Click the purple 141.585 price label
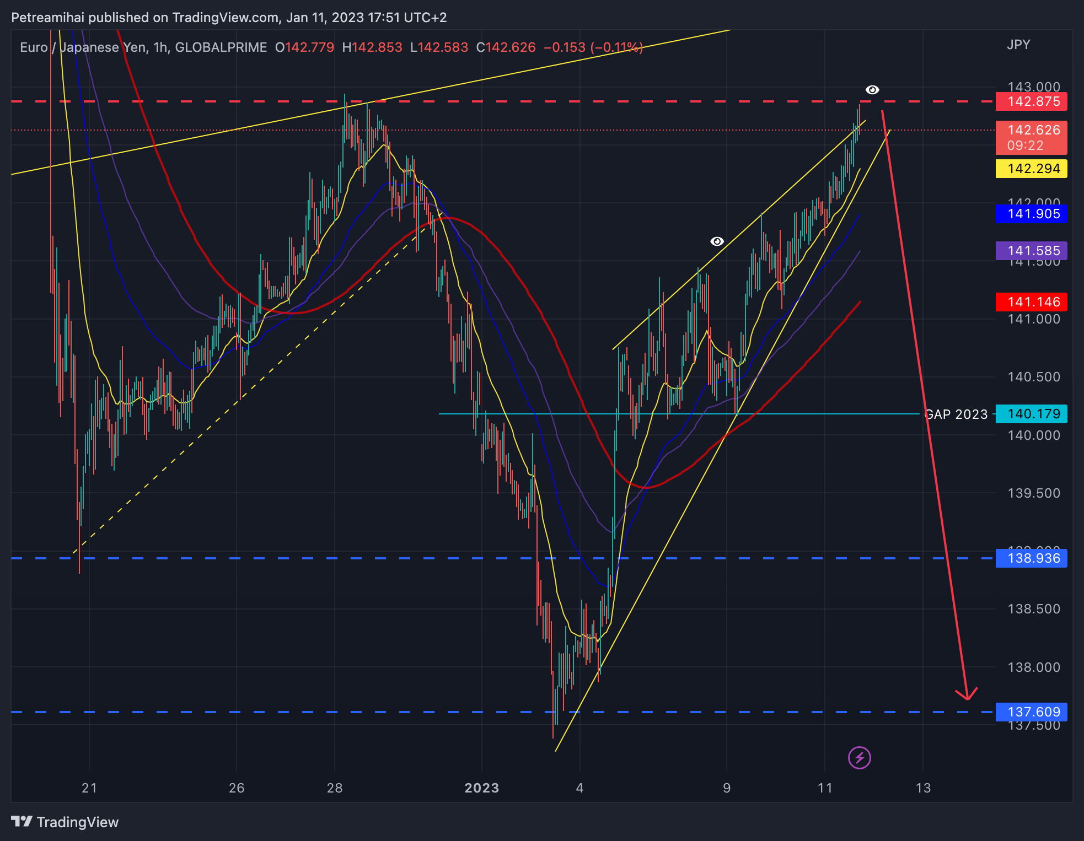Viewport: 1084px width, 841px height. point(1031,251)
